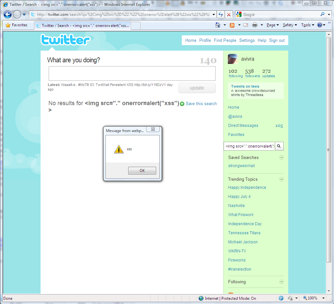Click the page vertical scrollbar thumb
334x304 pixels.
pyautogui.click(x=329, y=150)
